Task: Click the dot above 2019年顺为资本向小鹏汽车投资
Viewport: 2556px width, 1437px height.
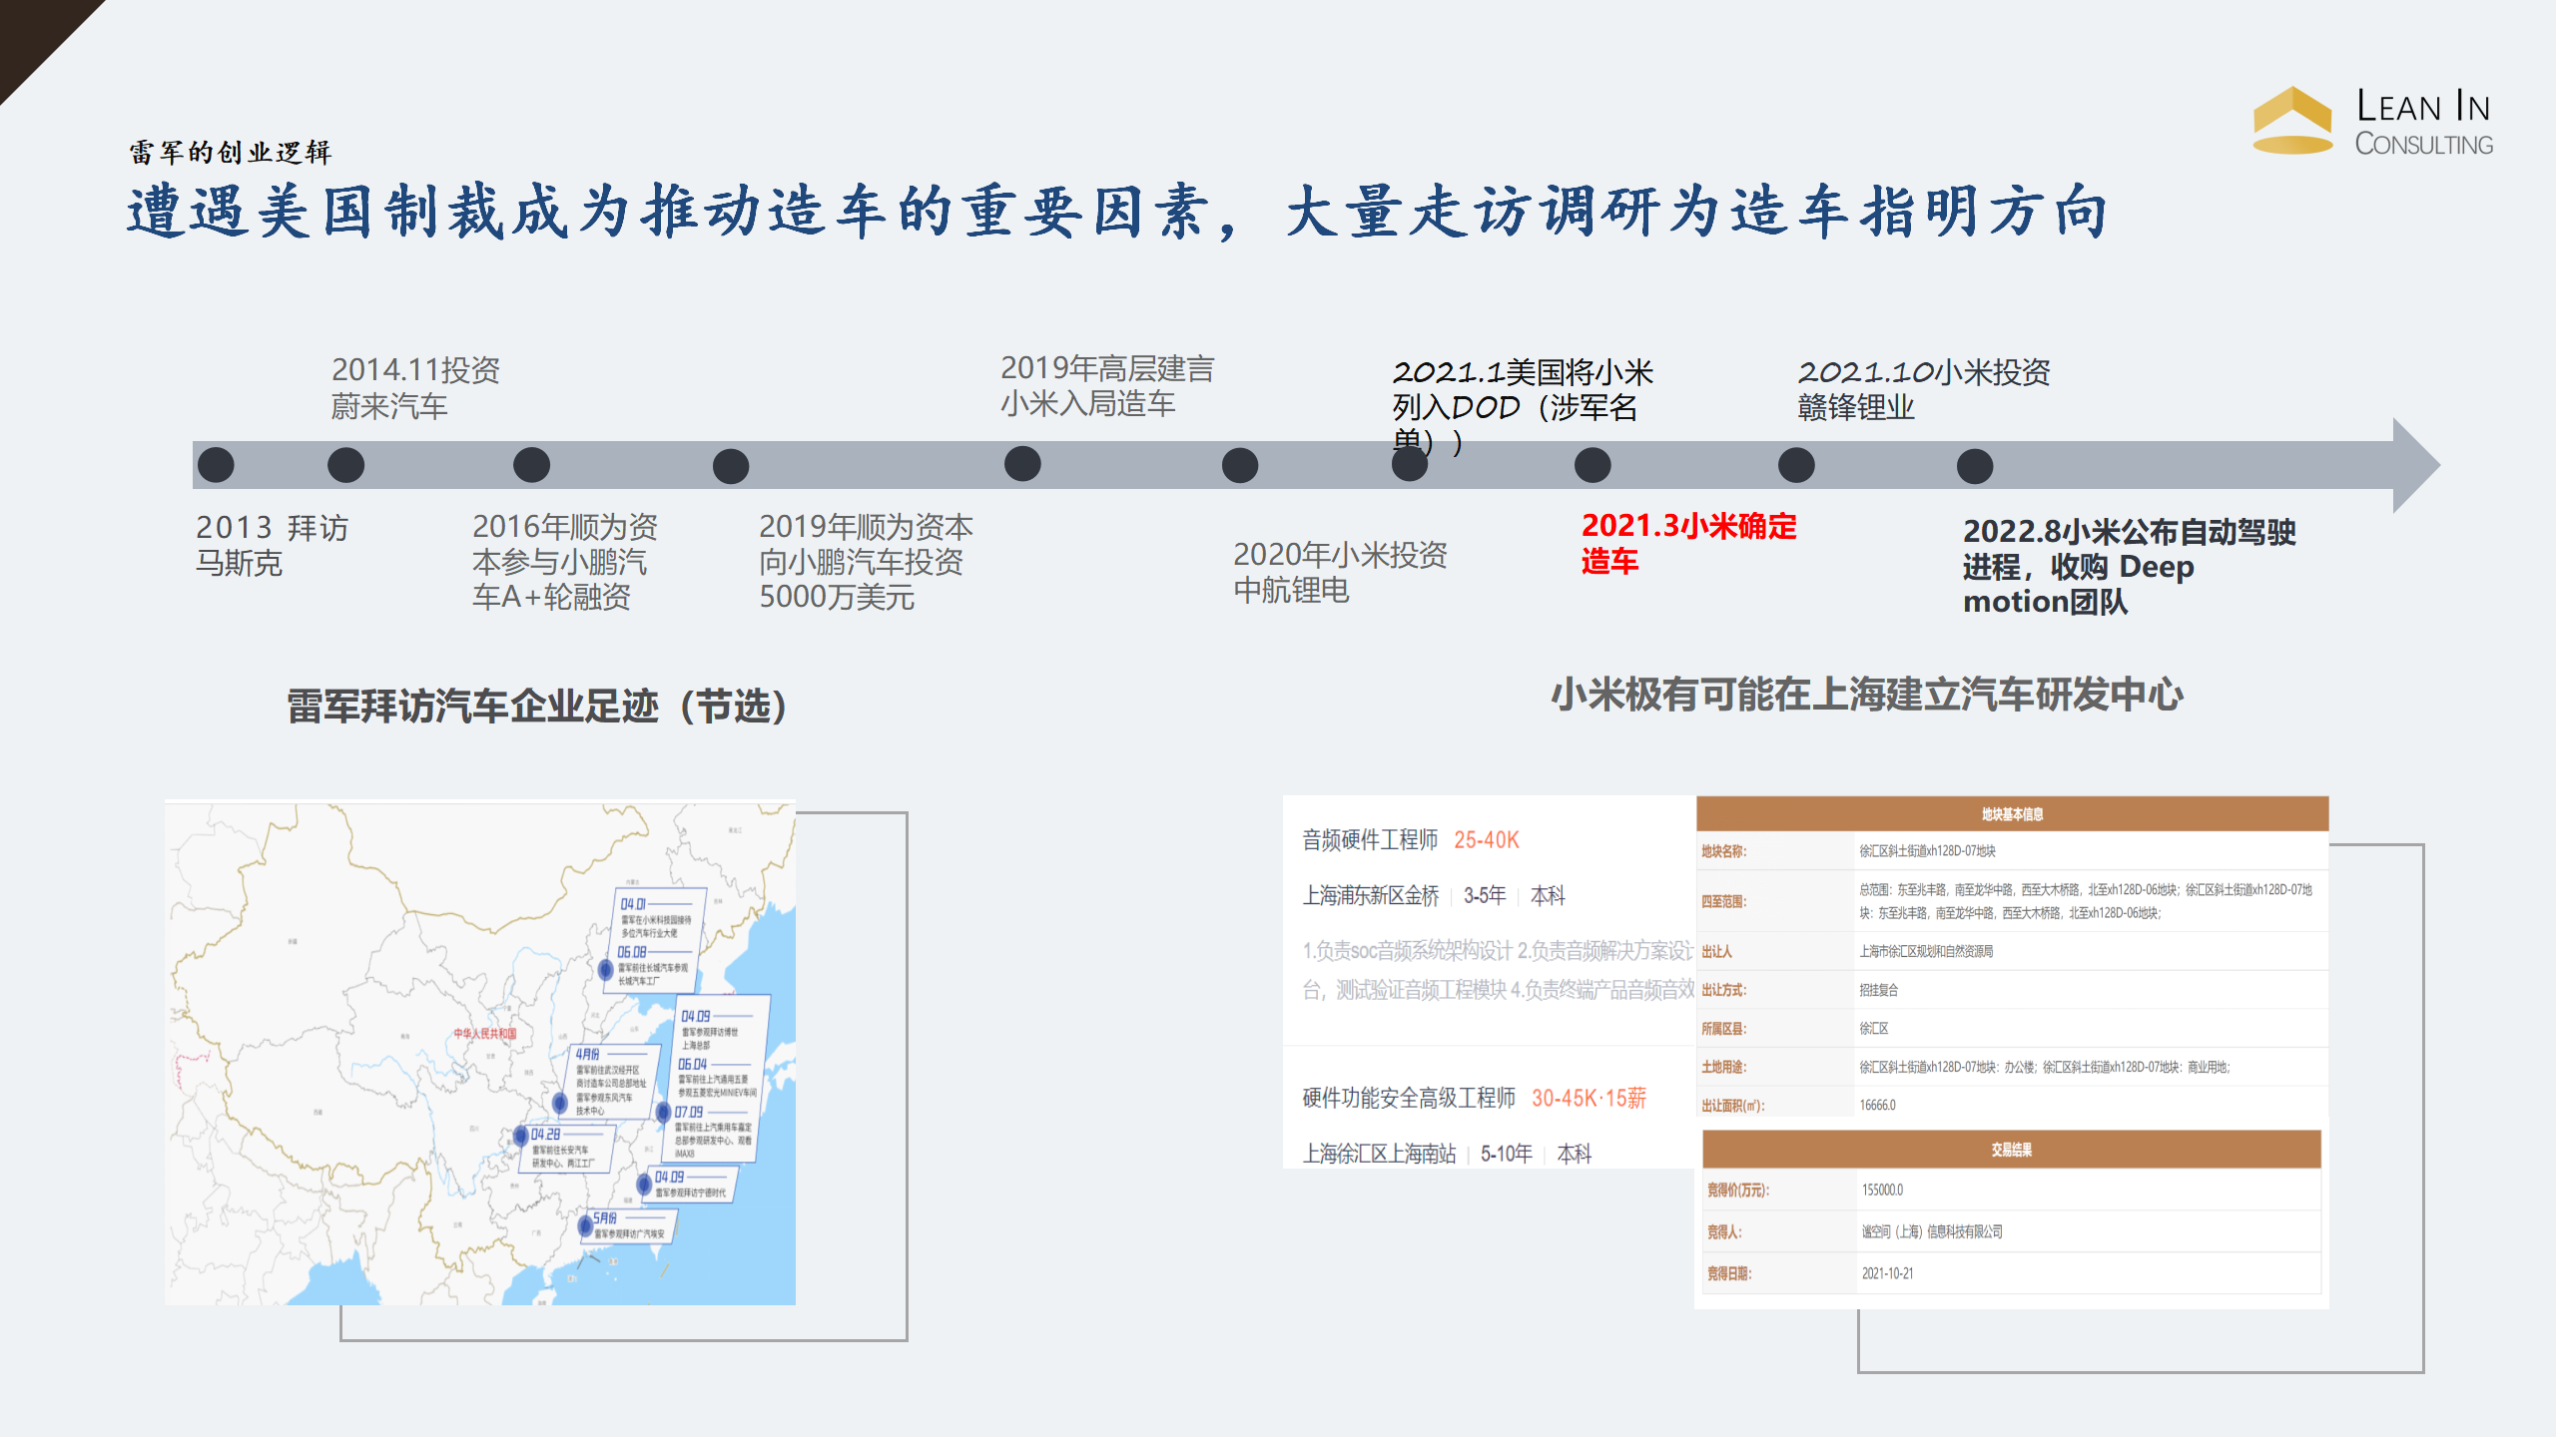Action: (x=731, y=466)
